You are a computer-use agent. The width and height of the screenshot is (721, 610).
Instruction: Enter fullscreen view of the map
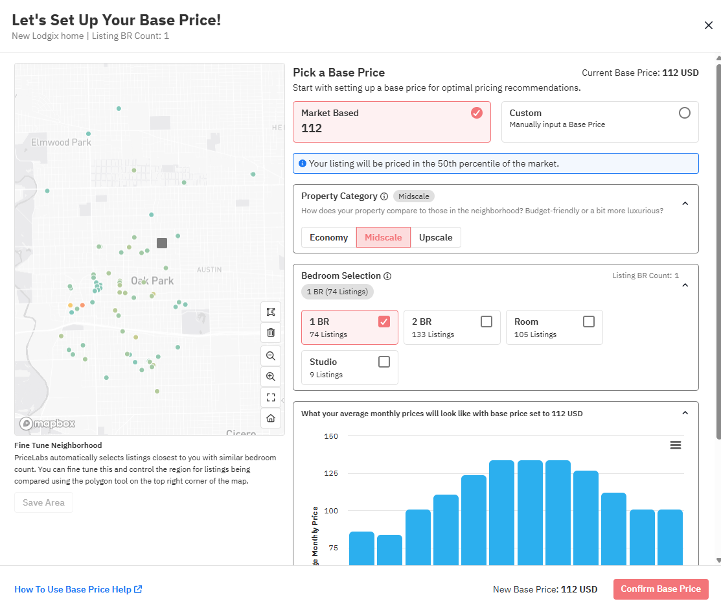point(271,397)
